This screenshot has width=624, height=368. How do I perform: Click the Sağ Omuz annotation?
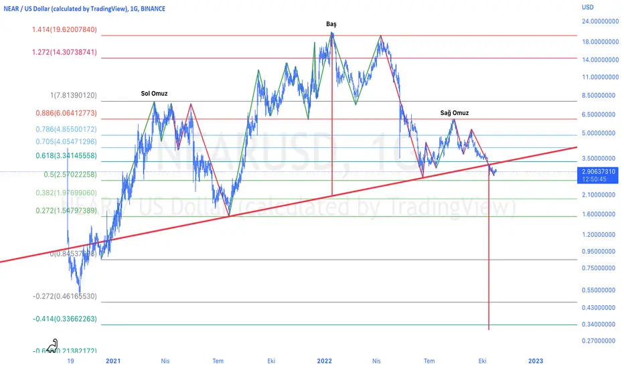pos(454,113)
